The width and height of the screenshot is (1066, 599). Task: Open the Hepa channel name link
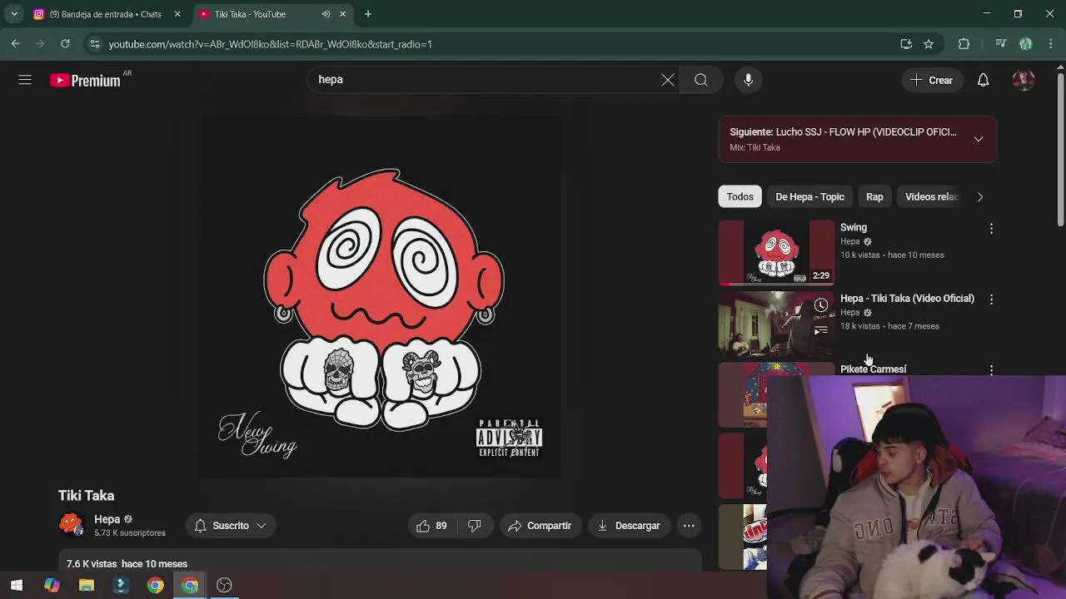pyautogui.click(x=107, y=519)
